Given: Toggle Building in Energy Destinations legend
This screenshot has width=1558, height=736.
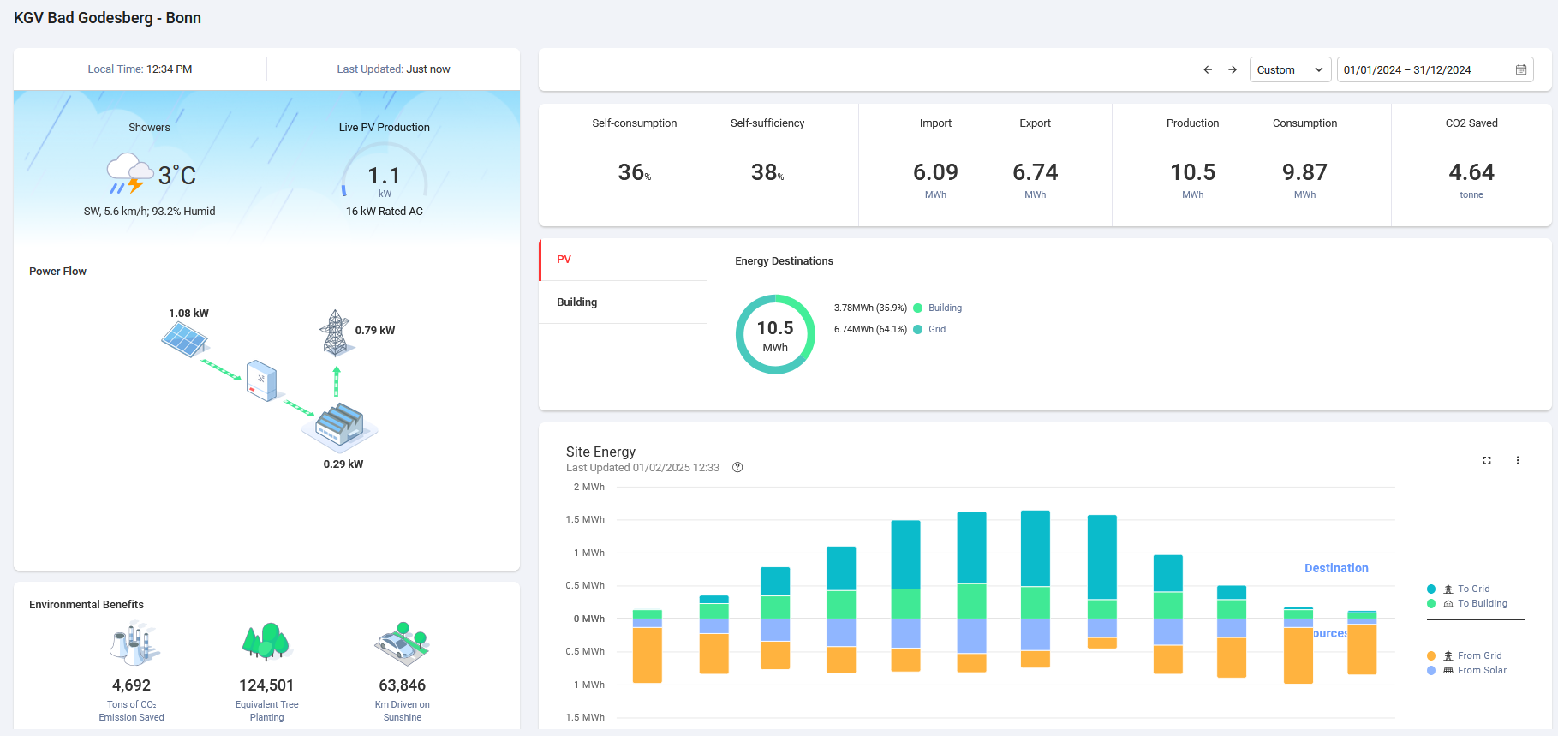Looking at the screenshot, I should 938,308.
